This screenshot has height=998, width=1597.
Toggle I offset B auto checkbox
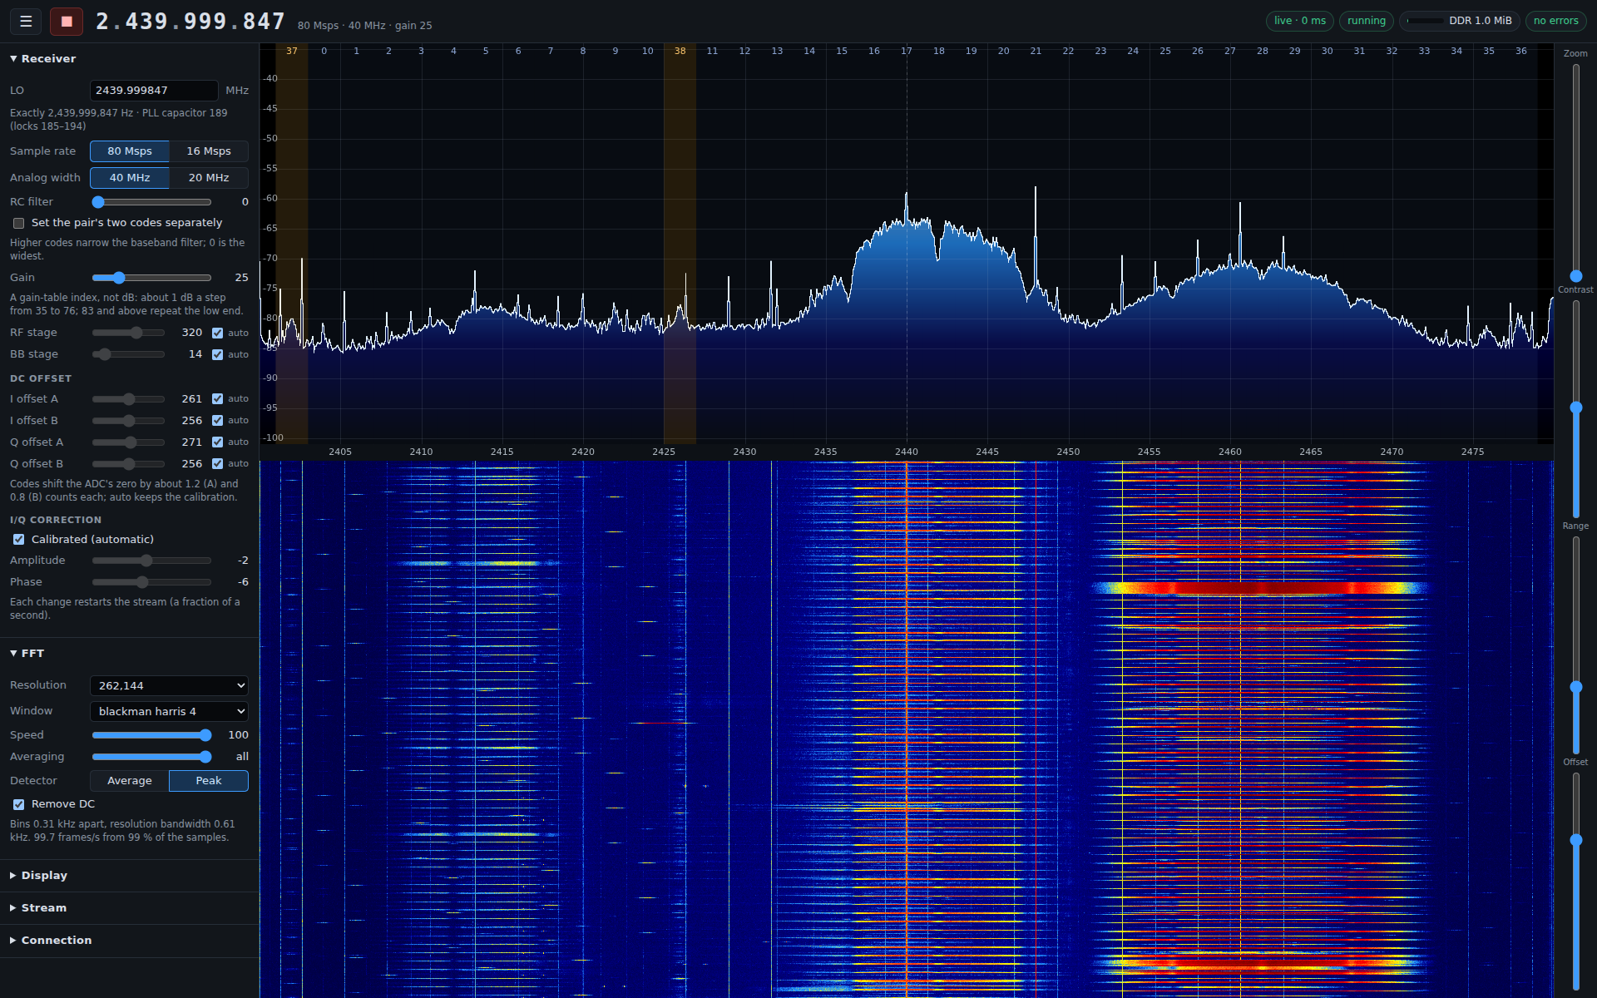(217, 420)
